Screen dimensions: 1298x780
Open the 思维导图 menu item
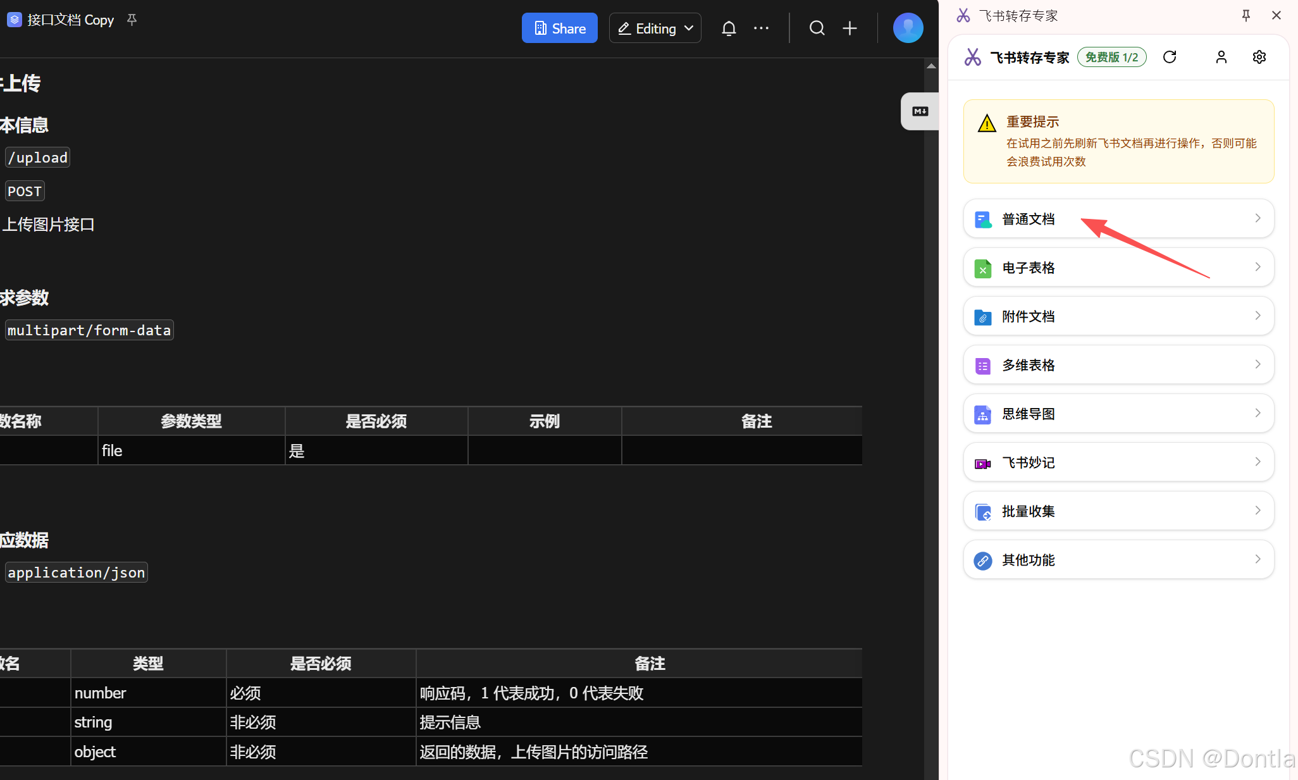coord(1118,414)
